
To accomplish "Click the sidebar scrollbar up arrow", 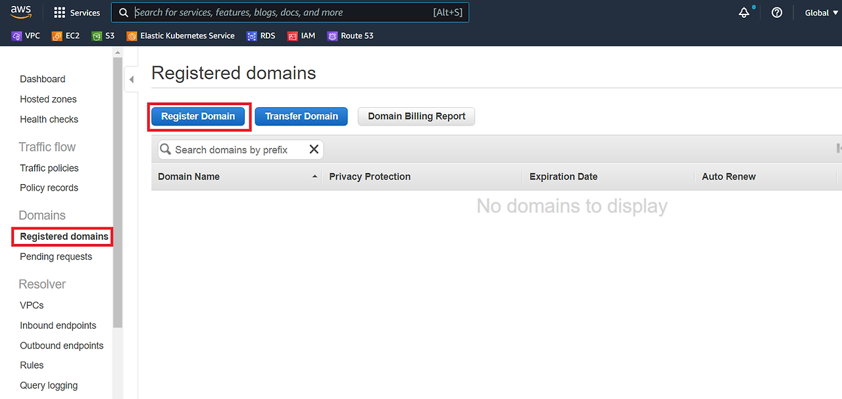I will tap(118, 52).
